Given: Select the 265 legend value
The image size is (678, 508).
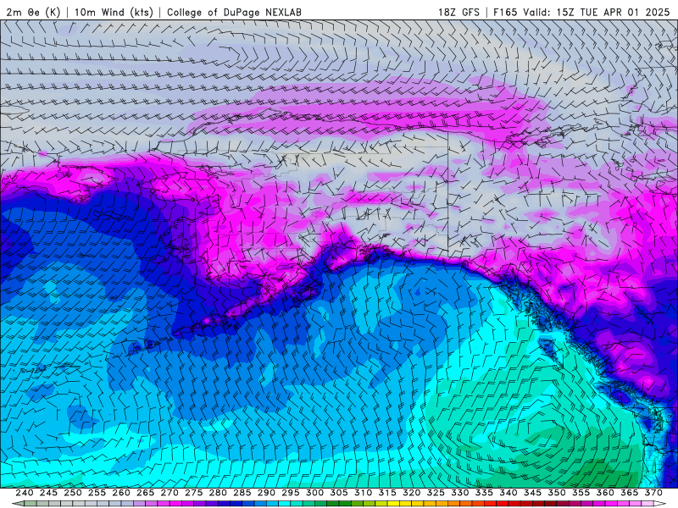Looking at the screenshot, I should [145, 493].
